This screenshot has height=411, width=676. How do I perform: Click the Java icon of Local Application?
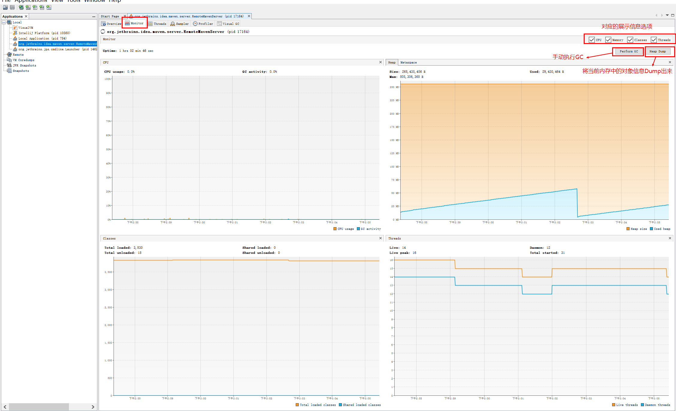coord(15,38)
